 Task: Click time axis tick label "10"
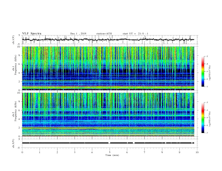[197, 152]
